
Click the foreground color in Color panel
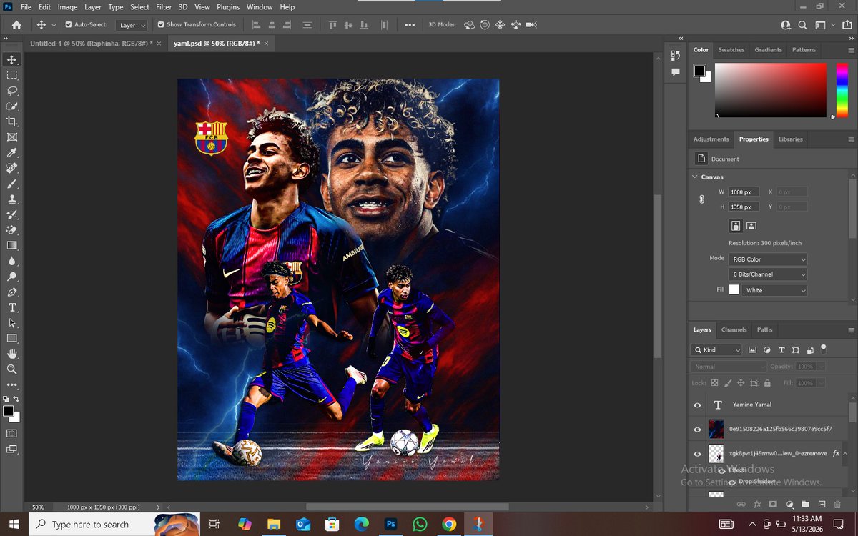tap(699, 71)
